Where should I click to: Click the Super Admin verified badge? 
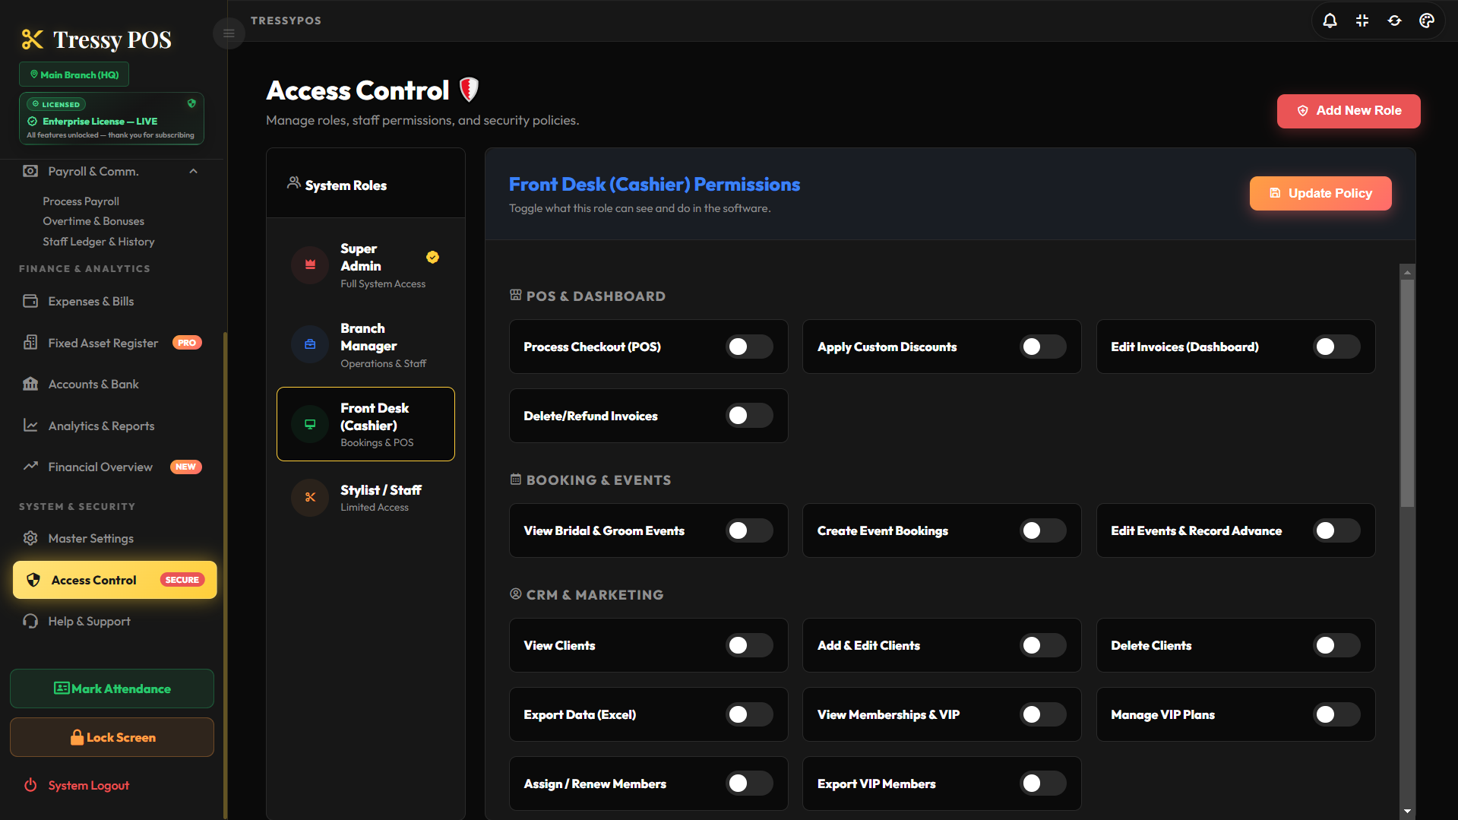pos(432,257)
